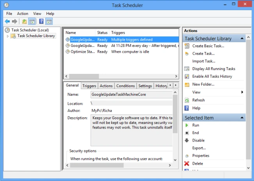The image size is (254, 181).
Task: Click the green Run arrow icon
Action: [187, 125]
